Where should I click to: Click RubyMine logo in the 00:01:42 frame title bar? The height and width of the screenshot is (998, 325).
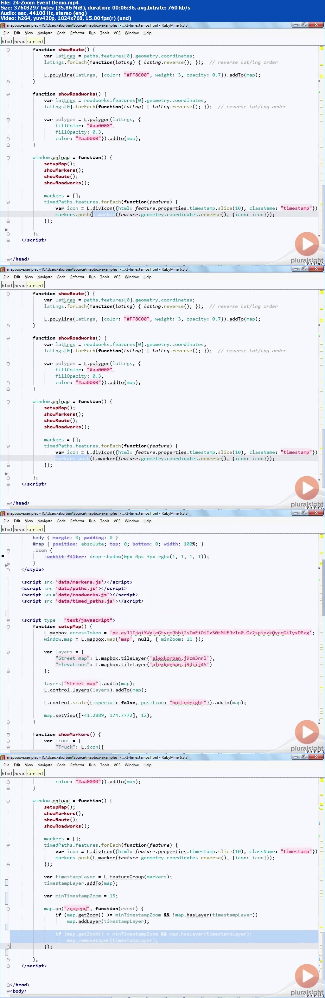[3, 25]
